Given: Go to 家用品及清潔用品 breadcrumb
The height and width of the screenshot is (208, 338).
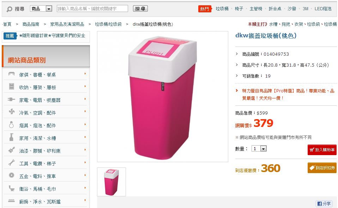Looking at the screenshot, I should [x=67, y=24].
